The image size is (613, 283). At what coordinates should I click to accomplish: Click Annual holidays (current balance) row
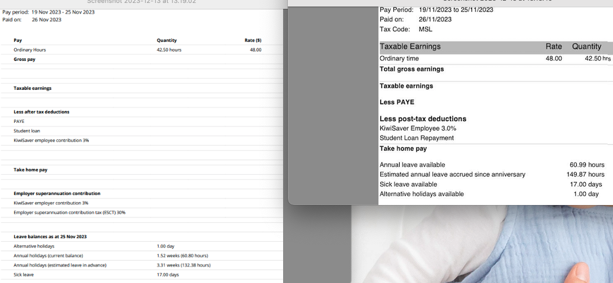(x=48, y=255)
